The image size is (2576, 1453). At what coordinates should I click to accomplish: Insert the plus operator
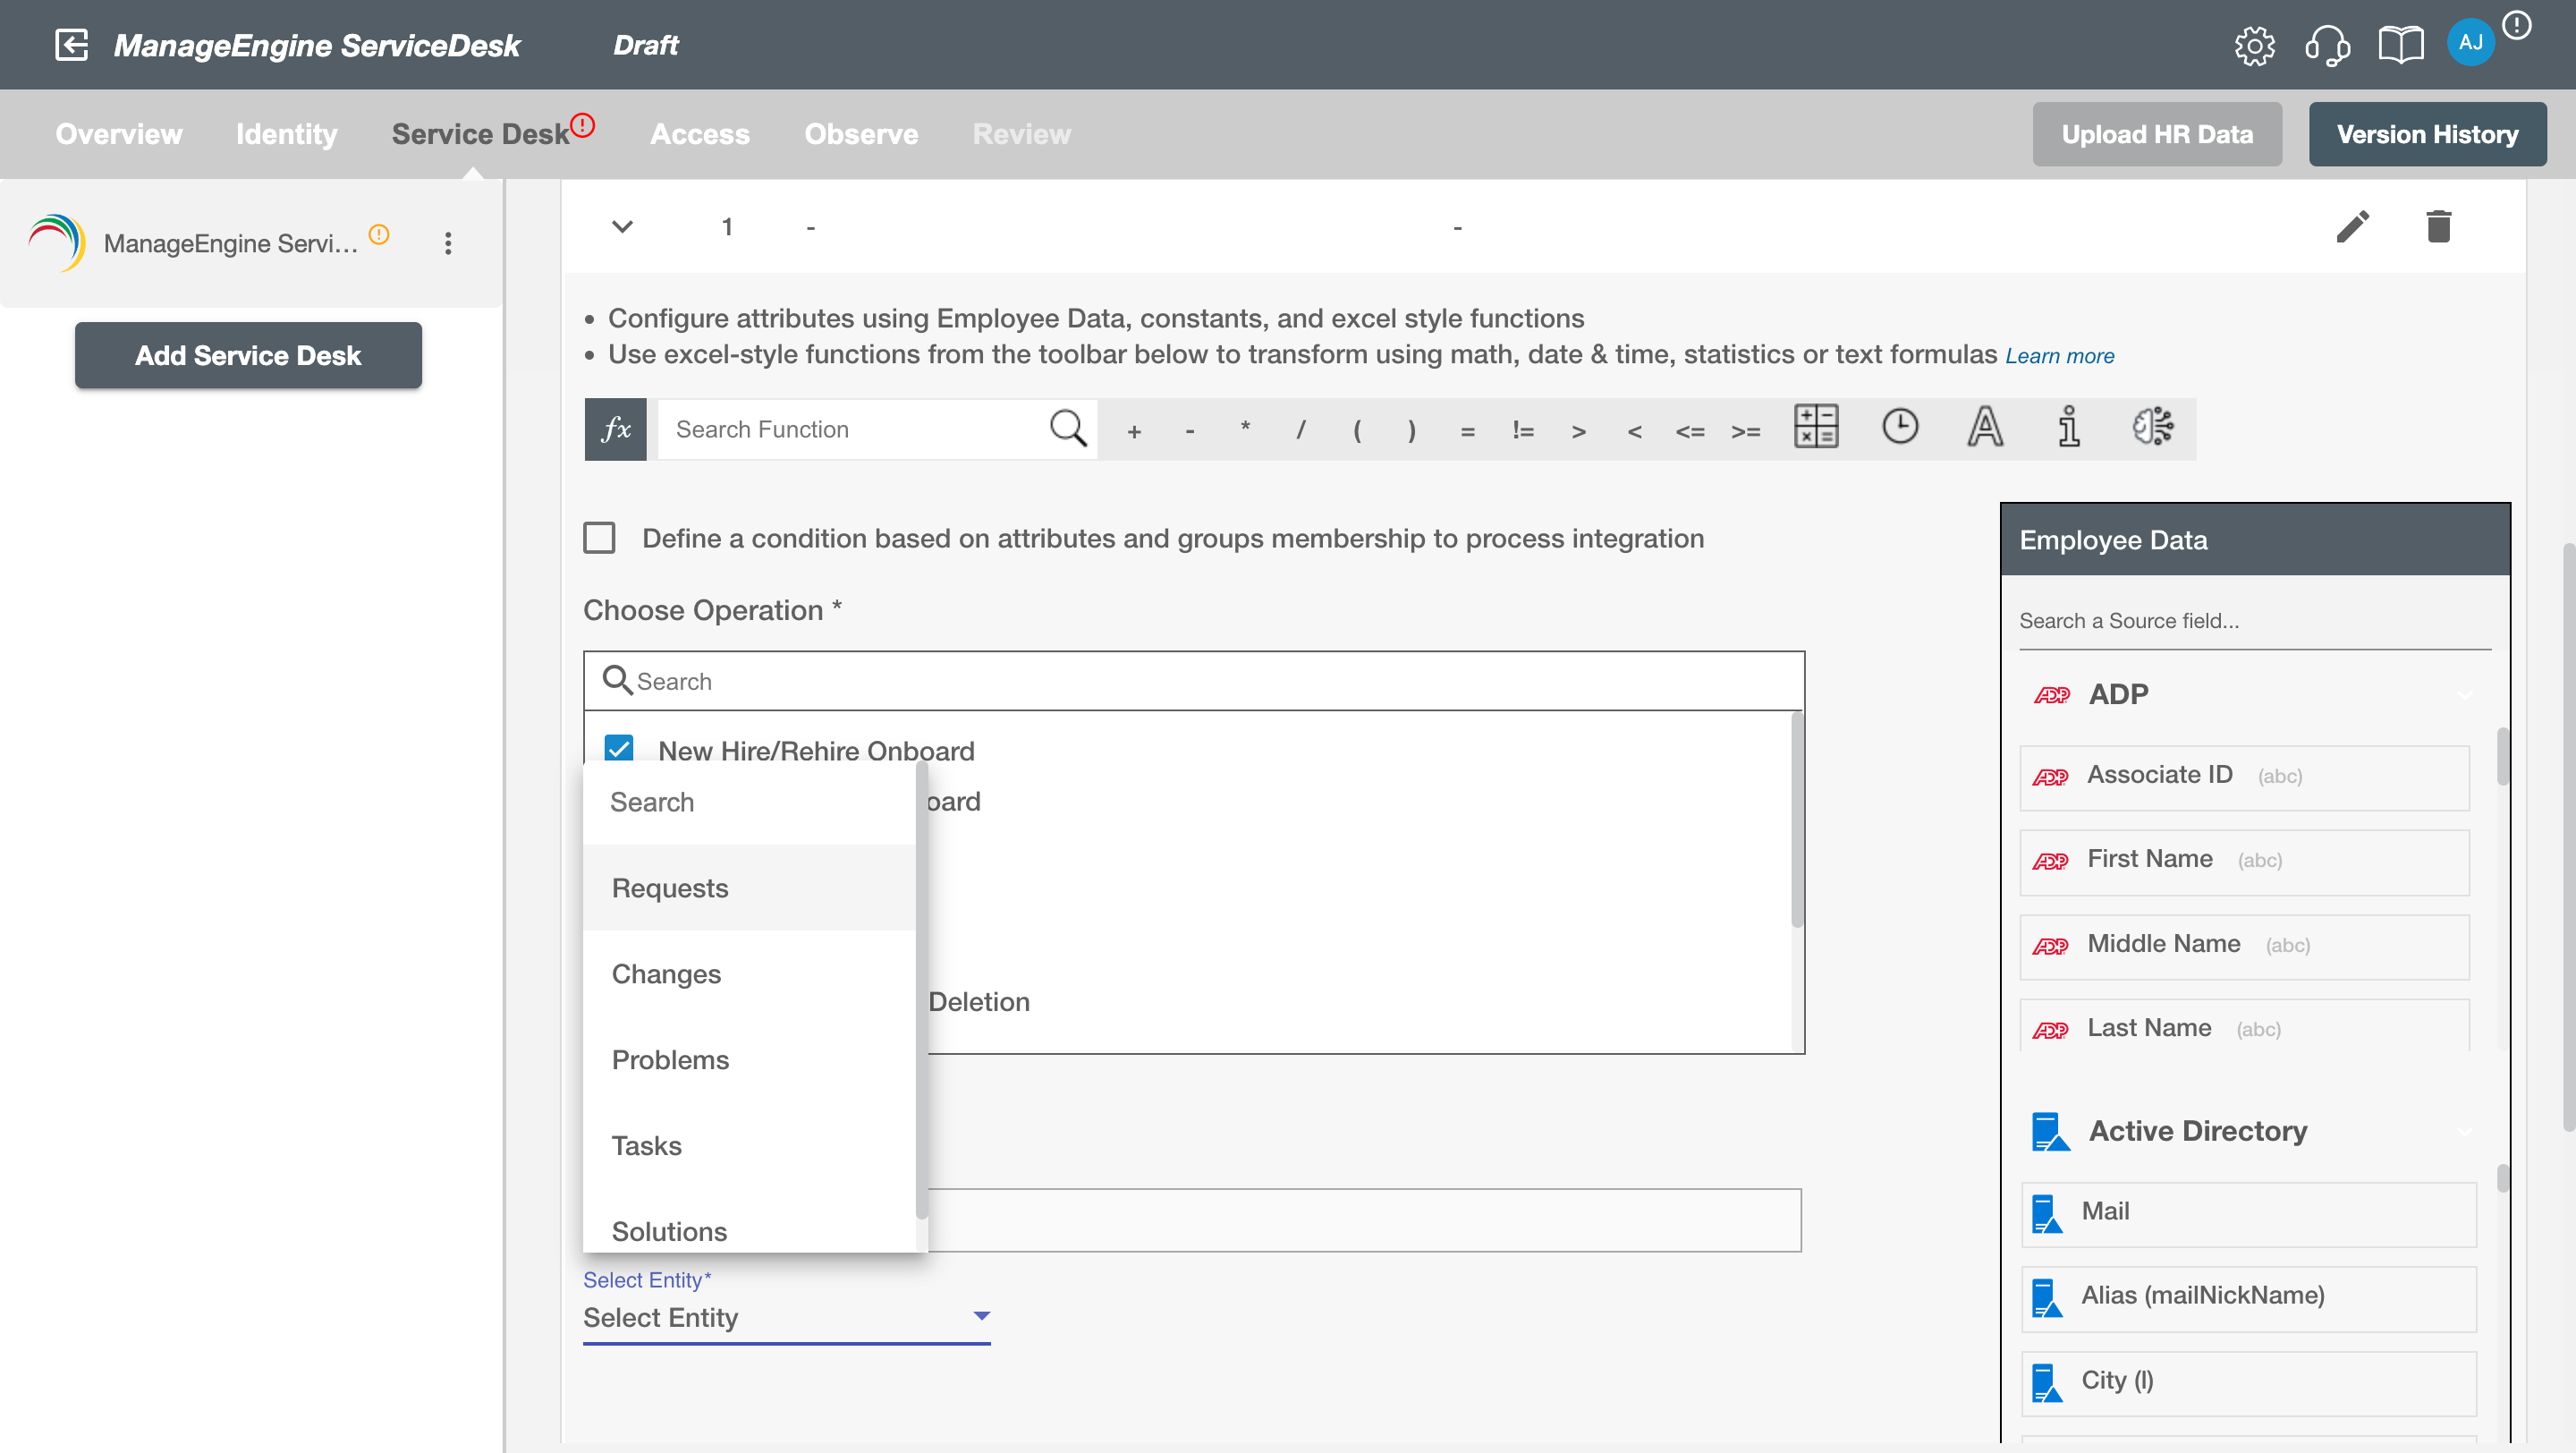click(x=1134, y=431)
